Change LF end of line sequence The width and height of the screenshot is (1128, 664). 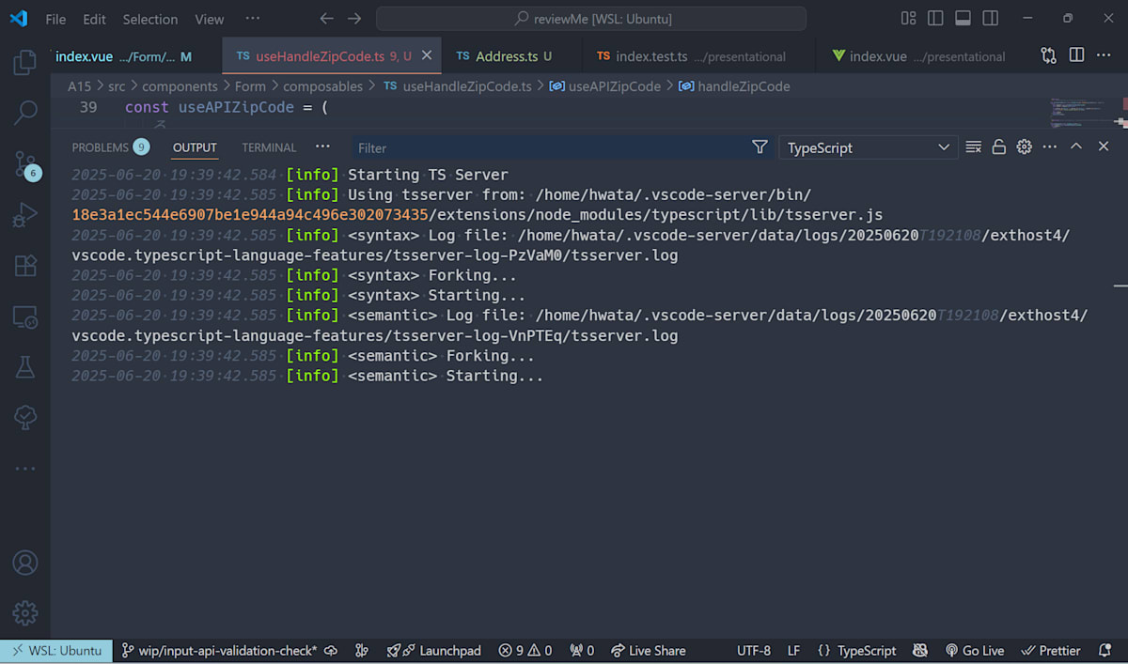tap(793, 650)
